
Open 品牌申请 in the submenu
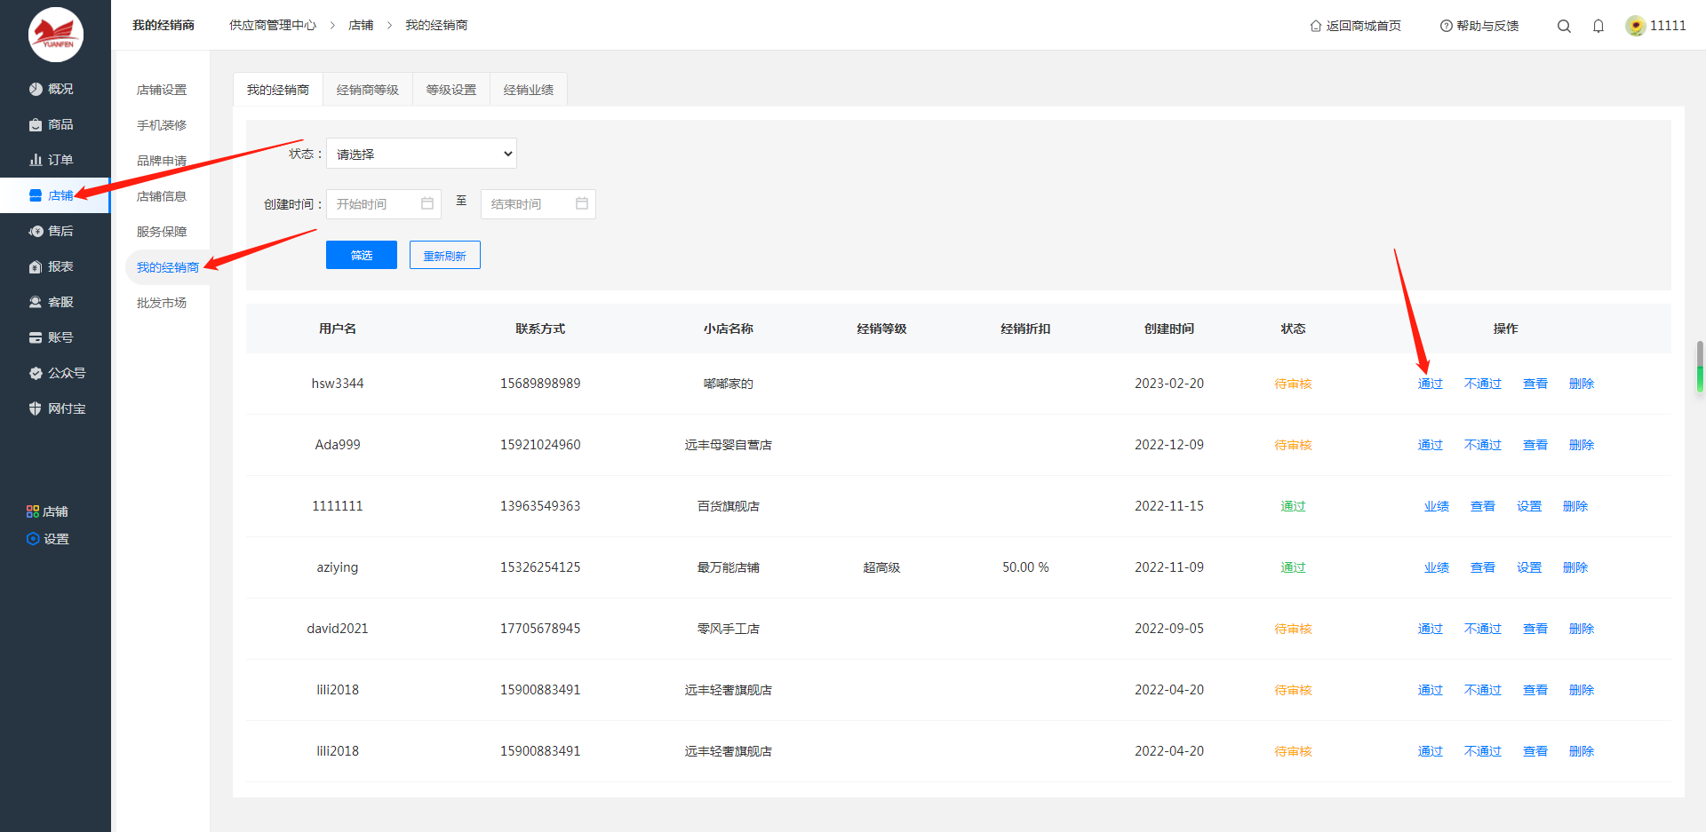162,161
